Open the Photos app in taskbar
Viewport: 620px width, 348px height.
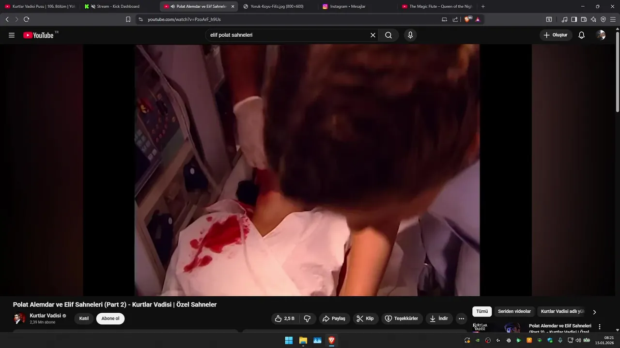pyautogui.click(x=317, y=340)
